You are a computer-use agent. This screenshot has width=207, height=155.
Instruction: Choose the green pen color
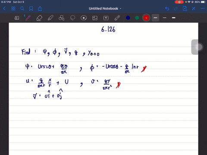pos(137,18)
